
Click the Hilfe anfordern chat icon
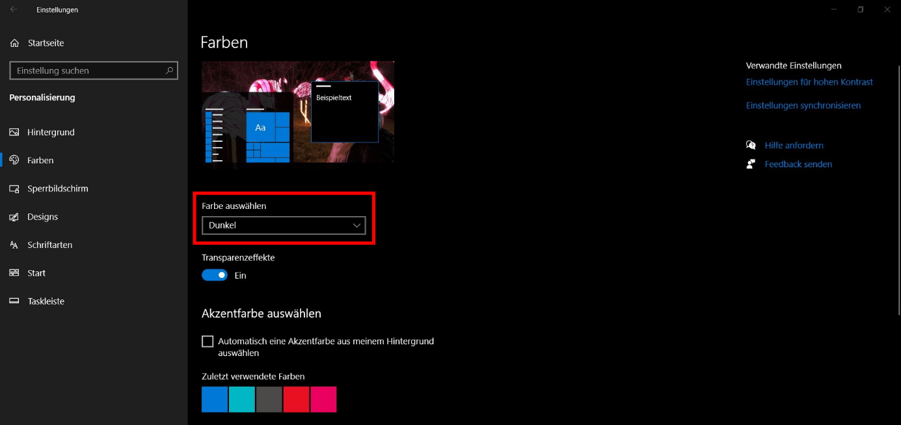click(751, 145)
